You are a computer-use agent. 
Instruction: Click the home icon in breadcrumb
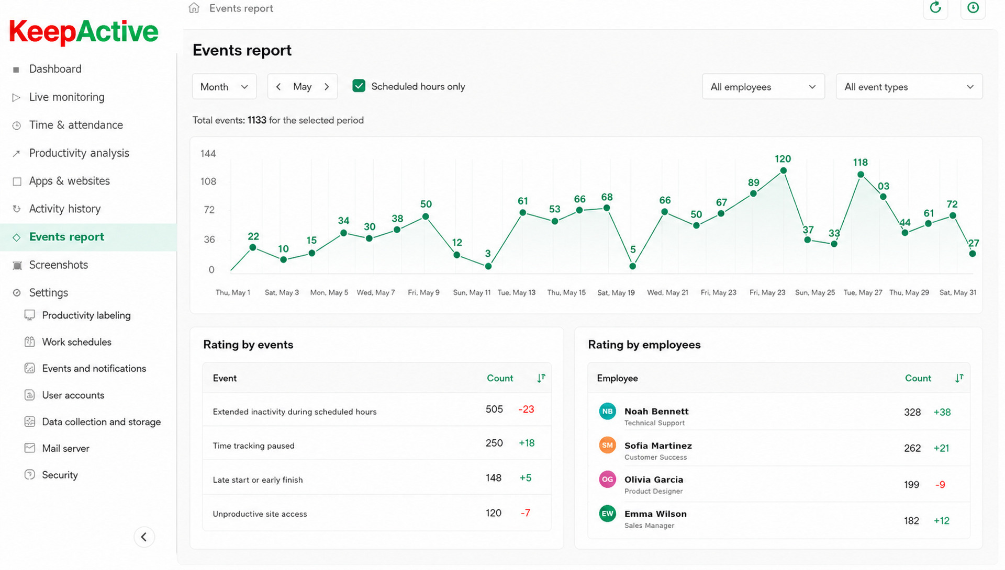tap(194, 8)
